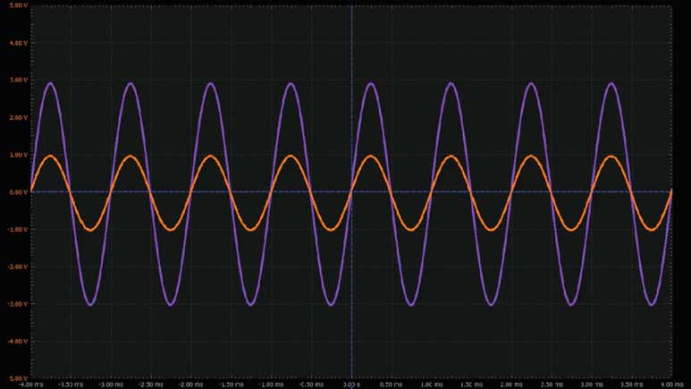Click the 0.50 ms time axis label
This screenshot has height=389, width=691.
(391, 385)
